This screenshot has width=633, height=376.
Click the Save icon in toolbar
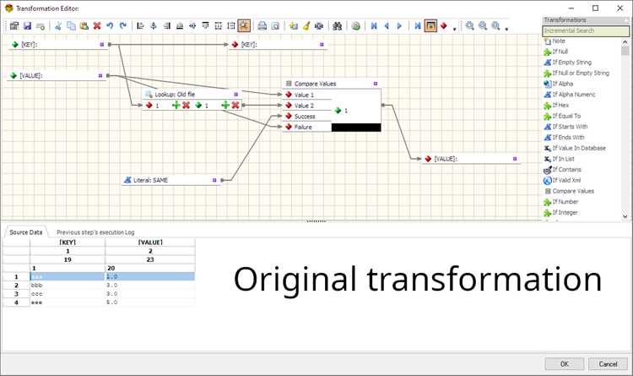click(27, 26)
